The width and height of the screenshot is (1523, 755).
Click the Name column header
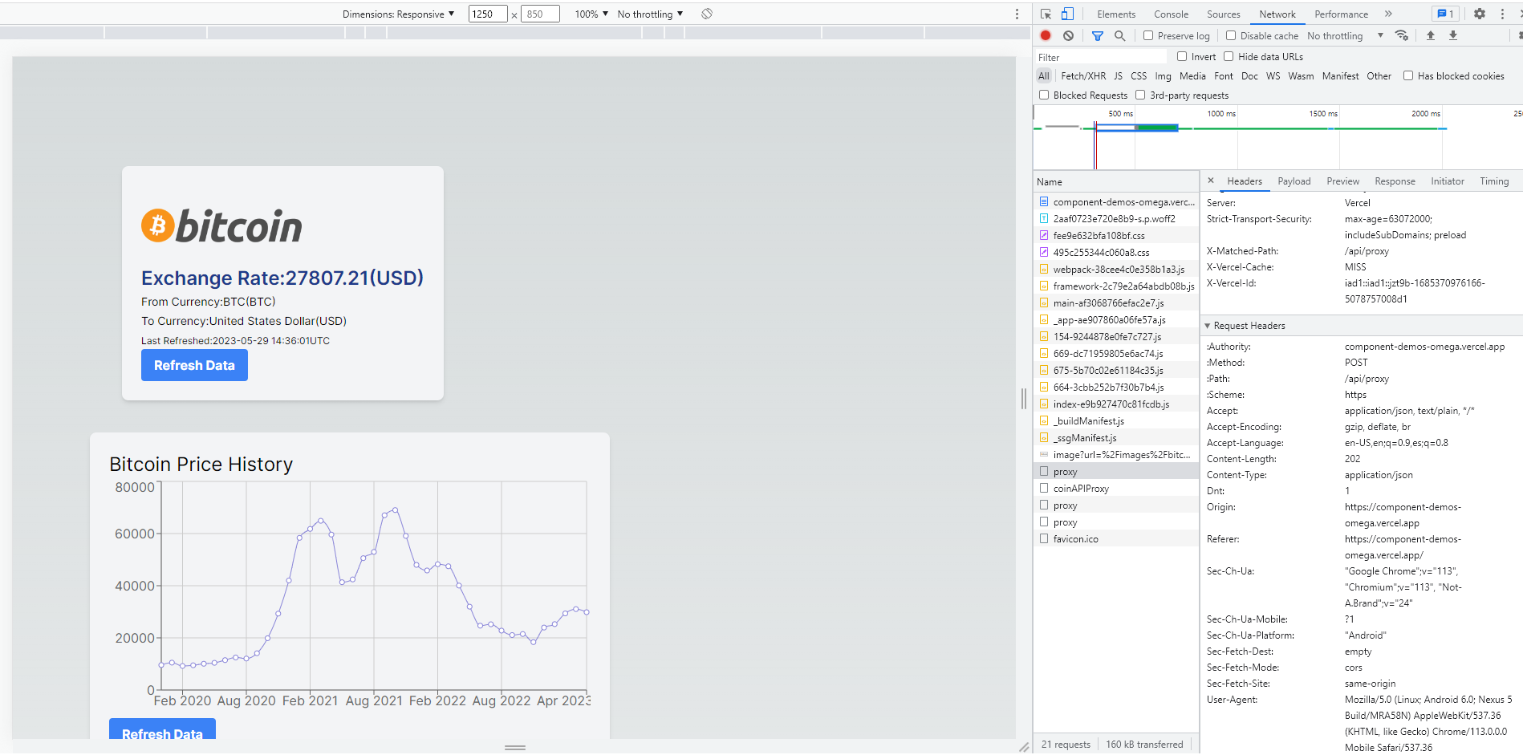point(1116,181)
